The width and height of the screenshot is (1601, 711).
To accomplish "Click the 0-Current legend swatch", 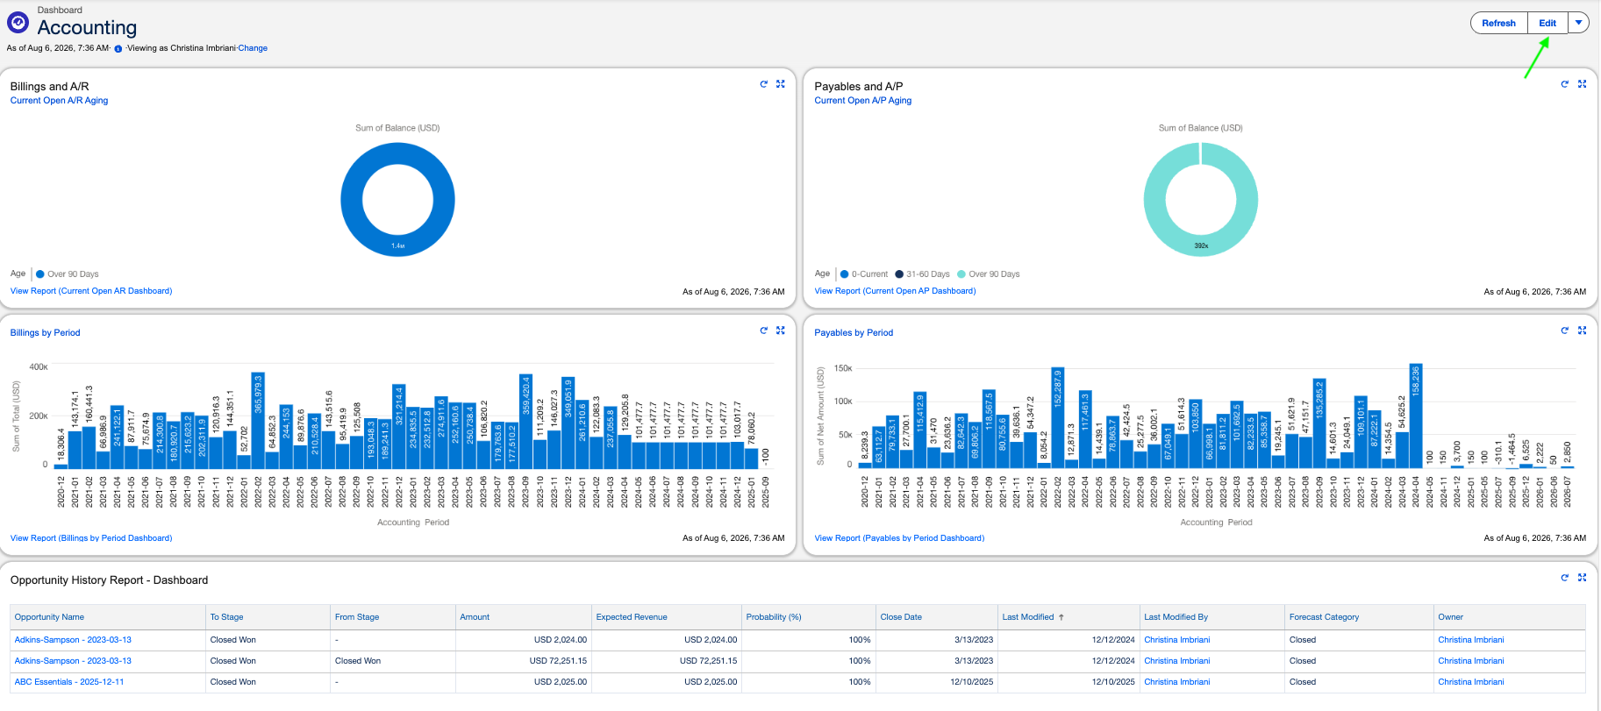I will 845,274.
